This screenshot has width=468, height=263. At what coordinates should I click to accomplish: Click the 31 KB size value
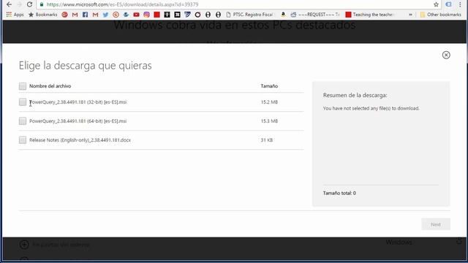pos(266,140)
